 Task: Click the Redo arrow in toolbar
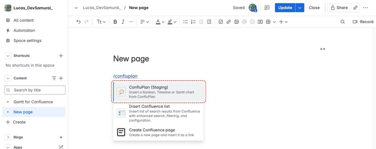point(86,22)
